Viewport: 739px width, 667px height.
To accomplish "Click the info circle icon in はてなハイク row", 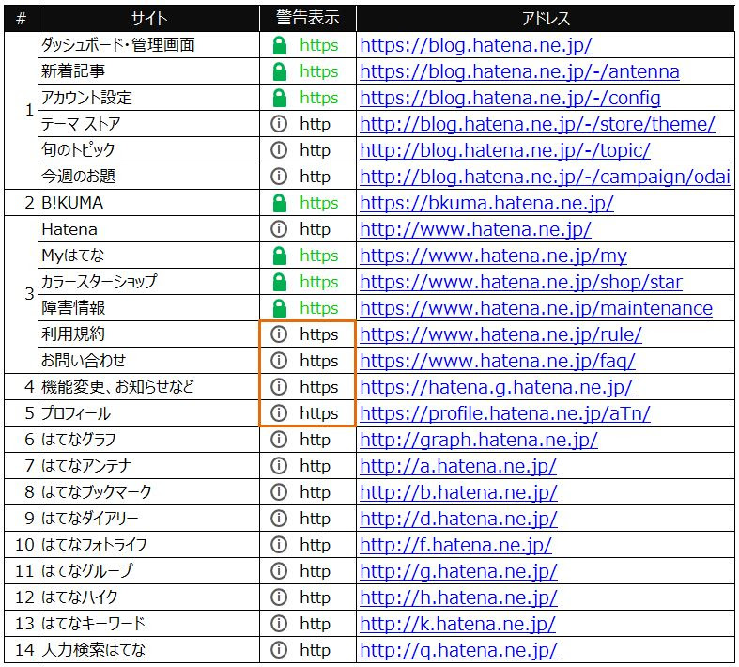I will pos(279,597).
